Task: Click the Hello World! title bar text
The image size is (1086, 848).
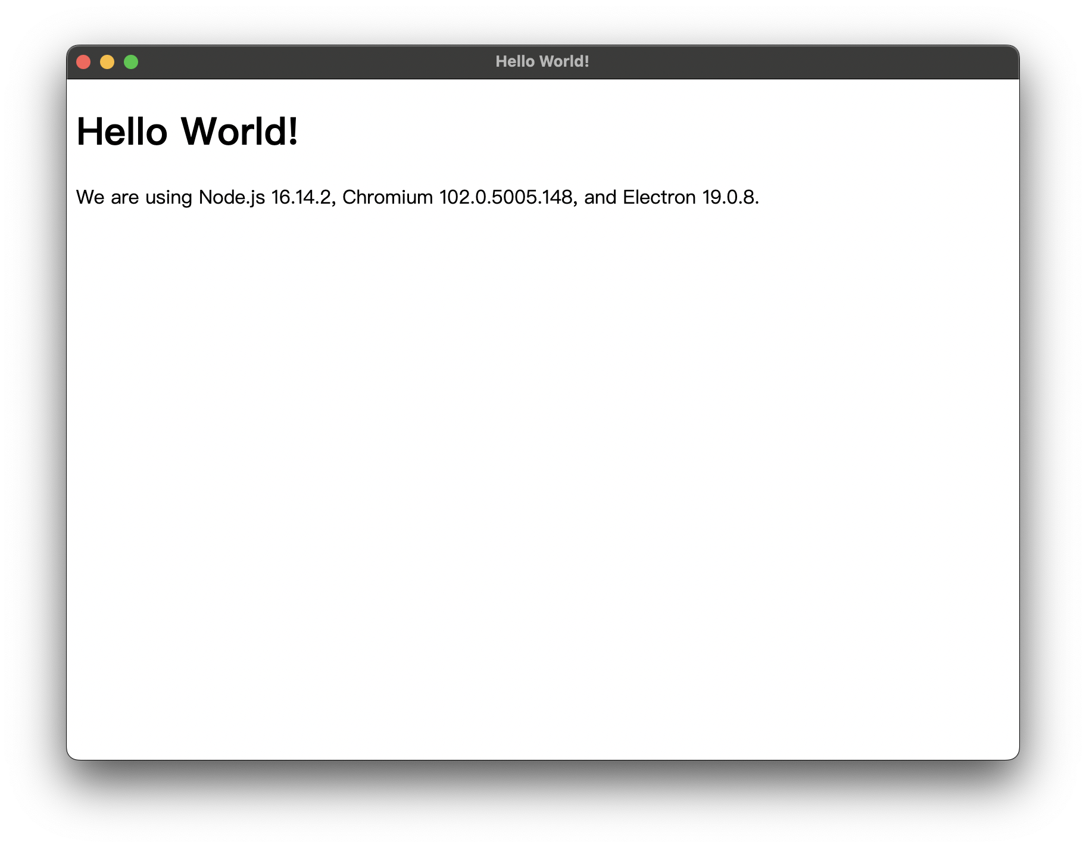Action: click(x=542, y=61)
